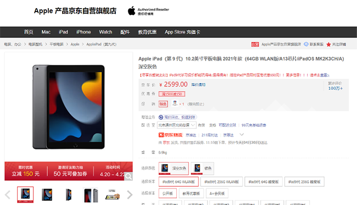This screenshot has width=357, height=205.
Task: Choose the A+会员版 edition
Action: click(217, 193)
